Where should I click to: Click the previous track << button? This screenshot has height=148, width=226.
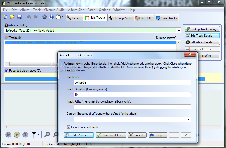pyautogui.click(x=174, y=135)
